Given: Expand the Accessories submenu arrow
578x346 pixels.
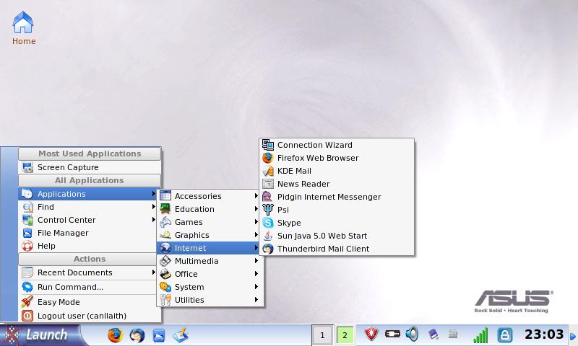Looking at the screenshot, I should click(256, 196).
